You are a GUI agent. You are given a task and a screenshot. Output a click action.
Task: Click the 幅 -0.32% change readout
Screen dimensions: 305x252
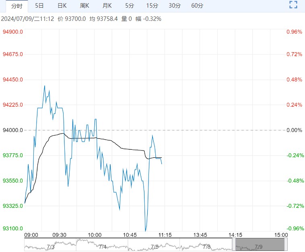click(x=148, y=19)
